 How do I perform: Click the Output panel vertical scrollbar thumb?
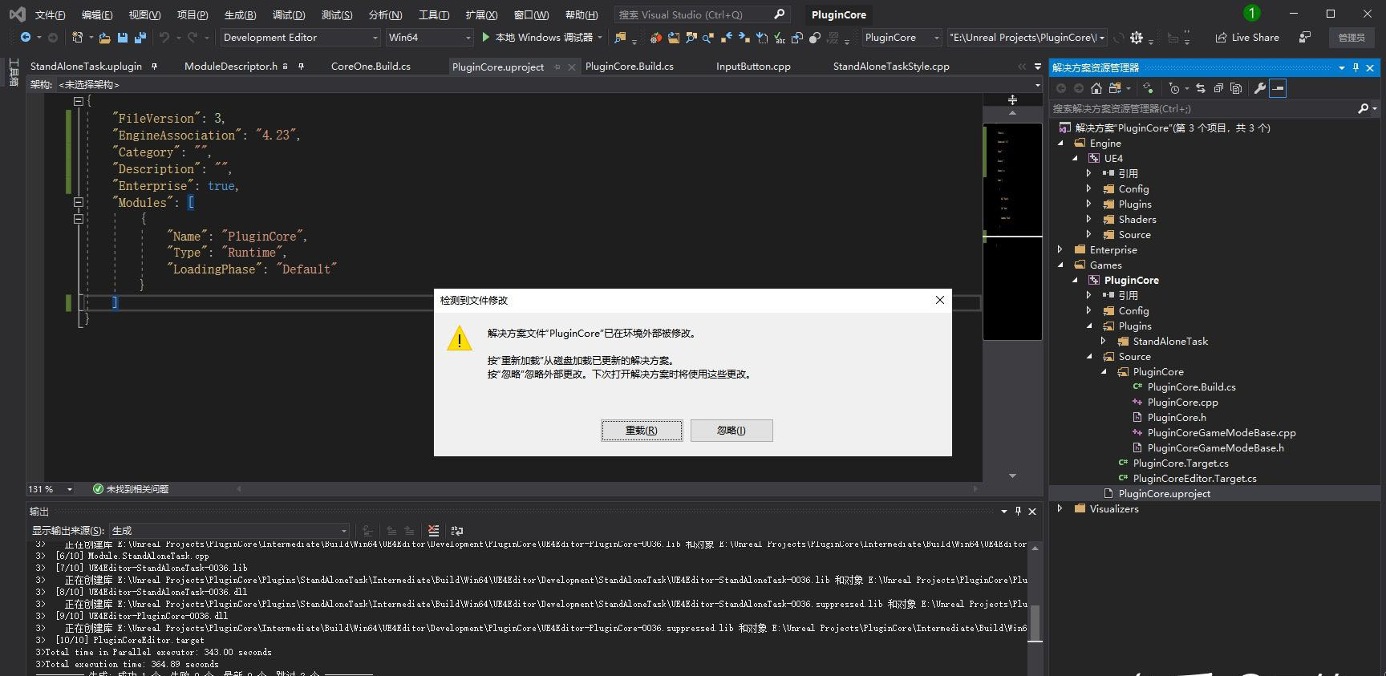click(1035, 623)
